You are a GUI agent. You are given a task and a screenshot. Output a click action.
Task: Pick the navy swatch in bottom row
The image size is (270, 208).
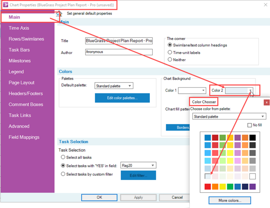pos(245,187)
